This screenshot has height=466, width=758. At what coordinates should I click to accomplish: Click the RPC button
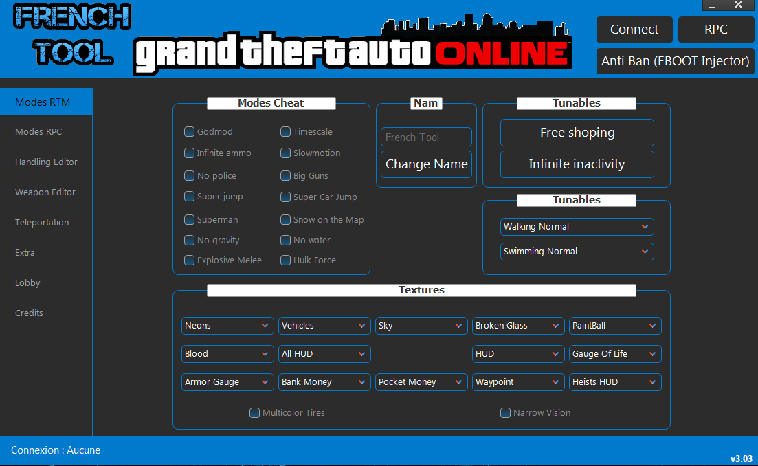tap(716, 30)
